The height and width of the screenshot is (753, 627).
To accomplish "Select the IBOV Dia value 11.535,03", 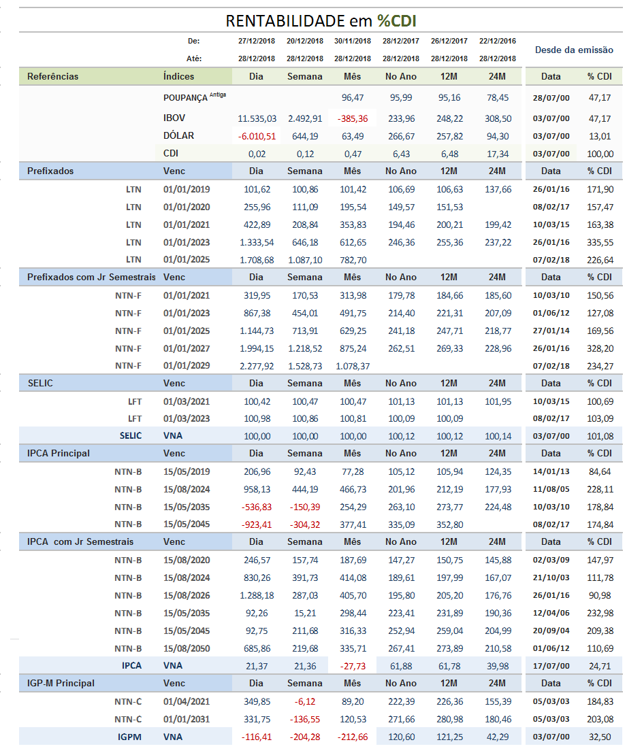I will tap(257, 118).
